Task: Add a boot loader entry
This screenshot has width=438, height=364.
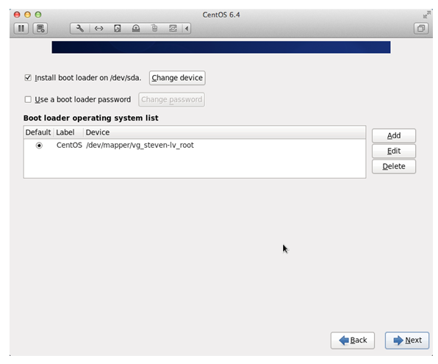Action: click(x=394, y=135)
